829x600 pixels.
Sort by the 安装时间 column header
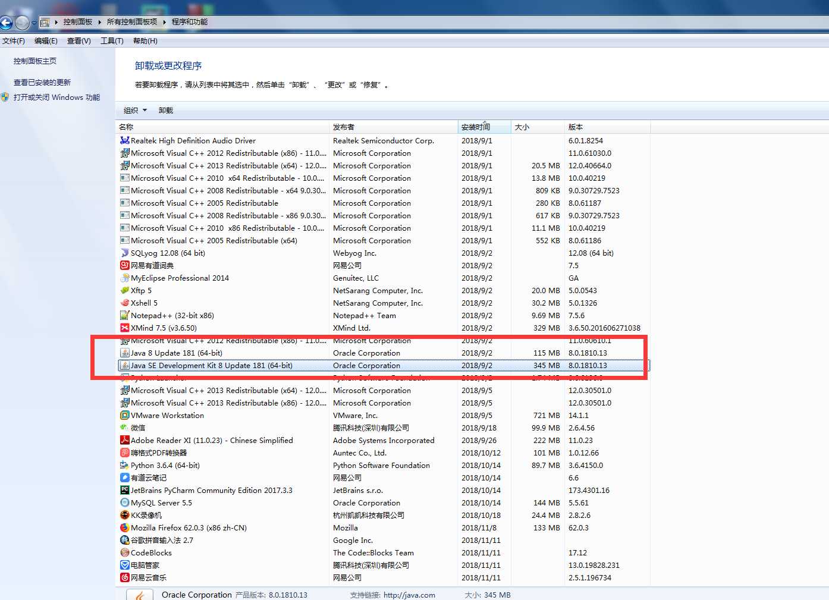point(485,127)
